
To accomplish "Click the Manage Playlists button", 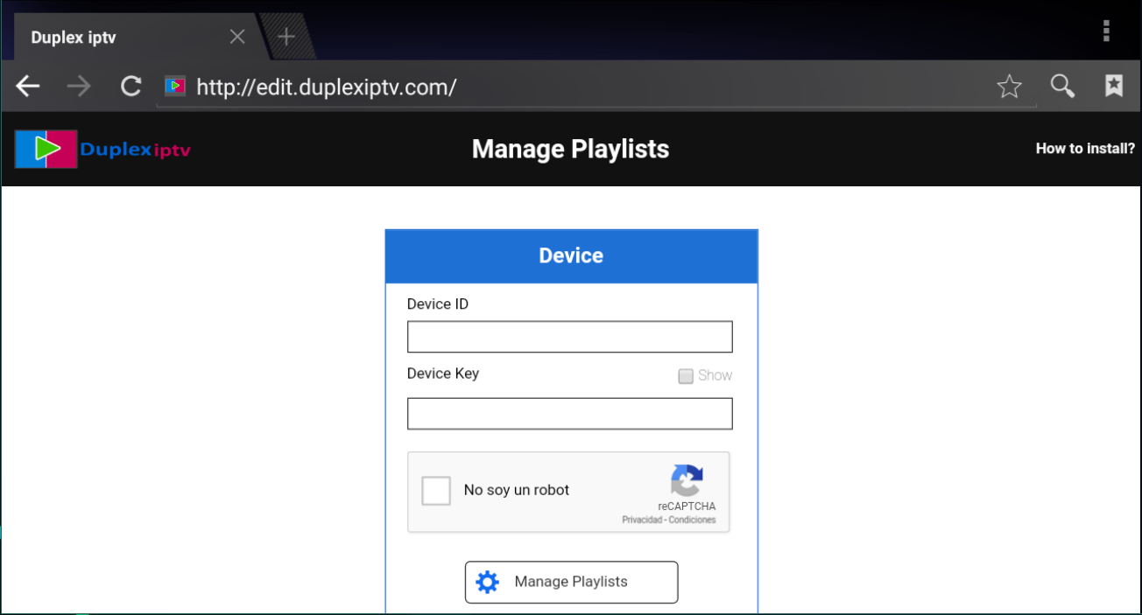I will pos(571,583).
